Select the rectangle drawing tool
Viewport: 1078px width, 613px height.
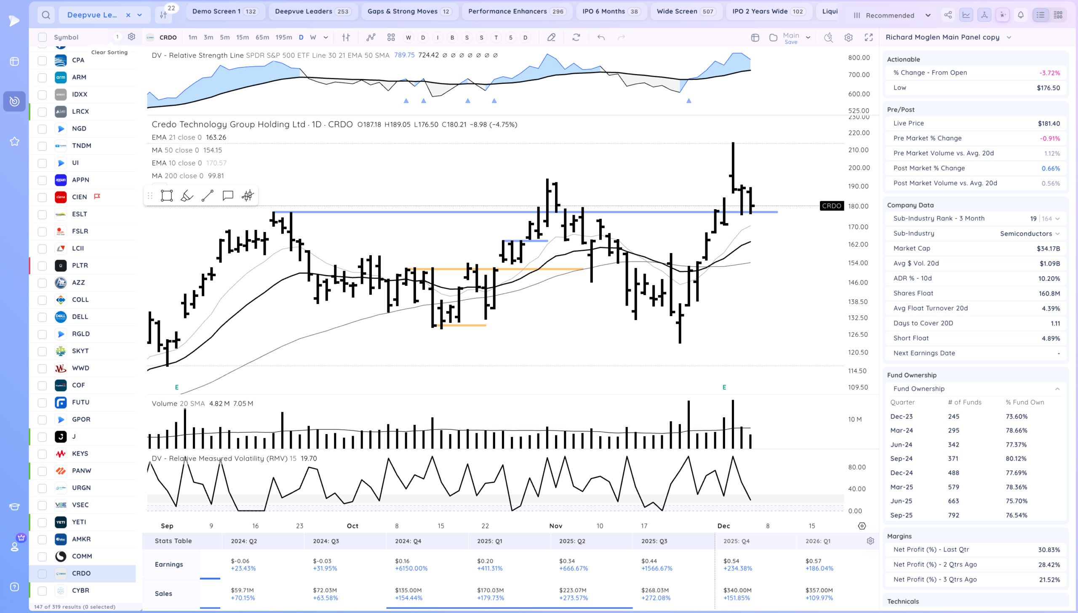pyautogui.click(x=167, y=196)
